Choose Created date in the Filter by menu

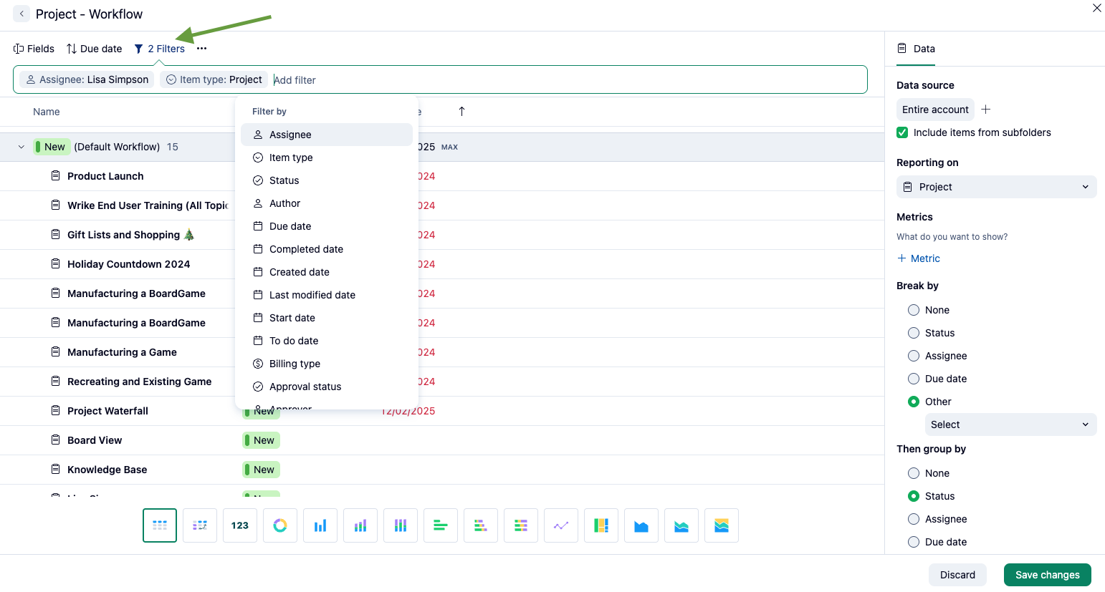click(x=327, y=272)
